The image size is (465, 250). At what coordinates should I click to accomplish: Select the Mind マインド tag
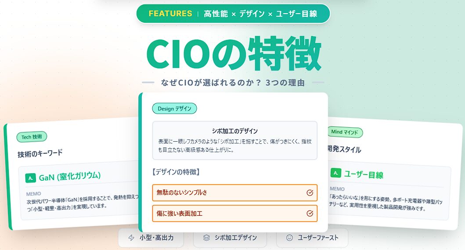pos(345,132)
